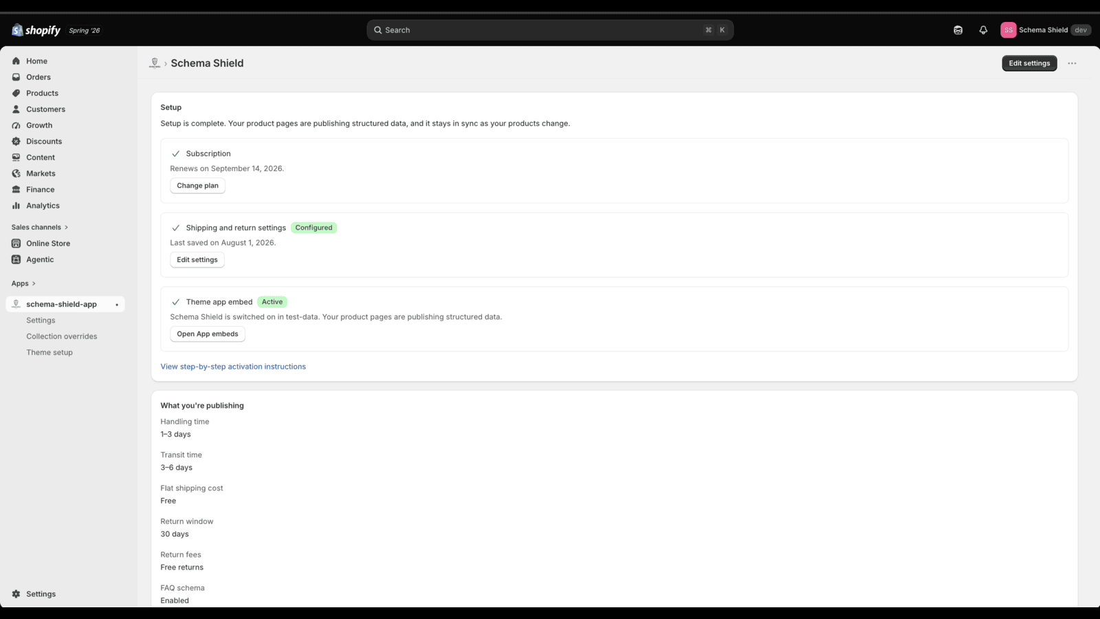The image size is (1100, 619).
Task: Expand the Sales channels section
Action: (x=40, y=227)
